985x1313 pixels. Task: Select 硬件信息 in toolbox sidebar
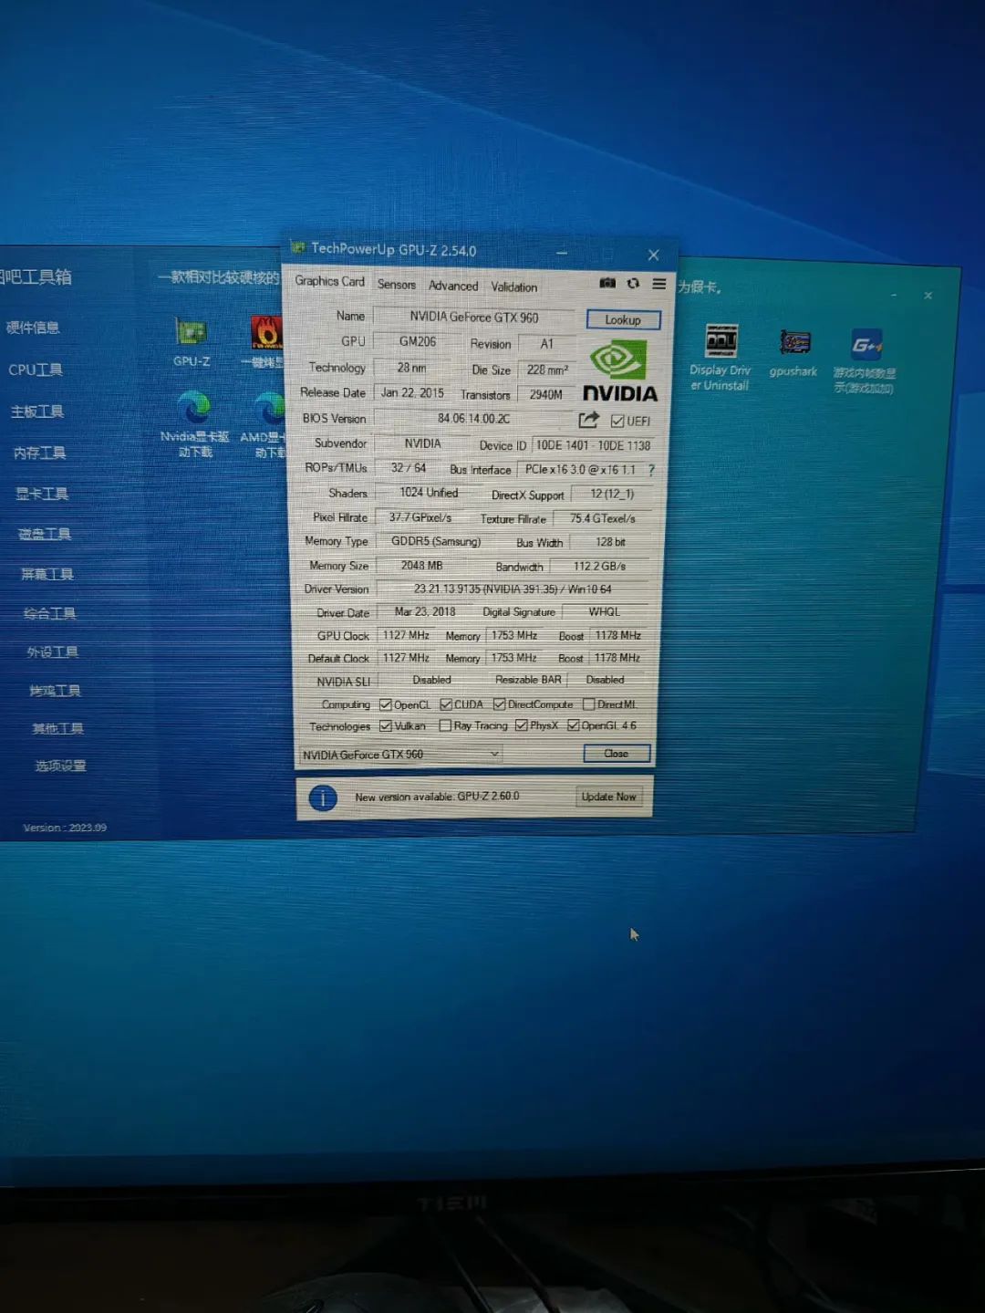click(x=33, y=328)
